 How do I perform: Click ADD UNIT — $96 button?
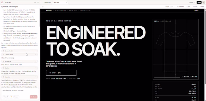click(61, 73)
